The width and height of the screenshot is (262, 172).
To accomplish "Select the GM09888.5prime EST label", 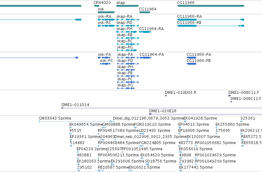I will pos(118,124).
